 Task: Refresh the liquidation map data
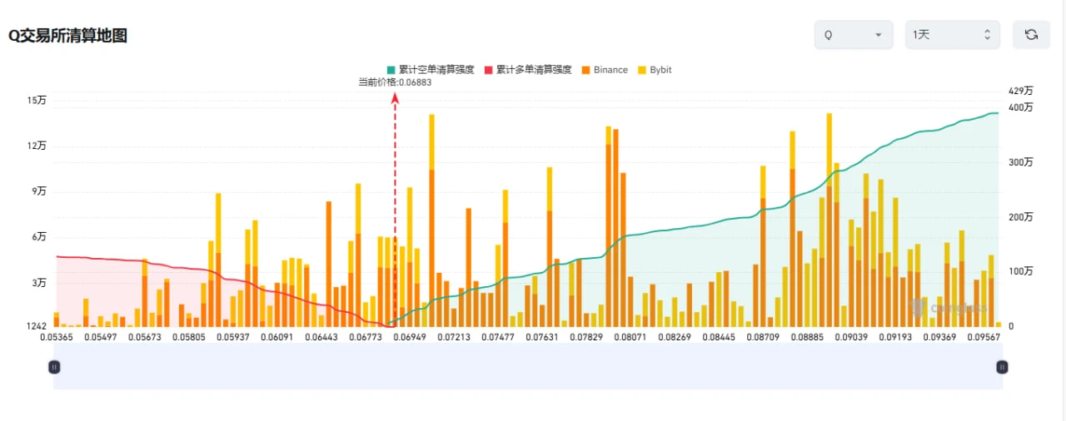(x=1031, y=35)
